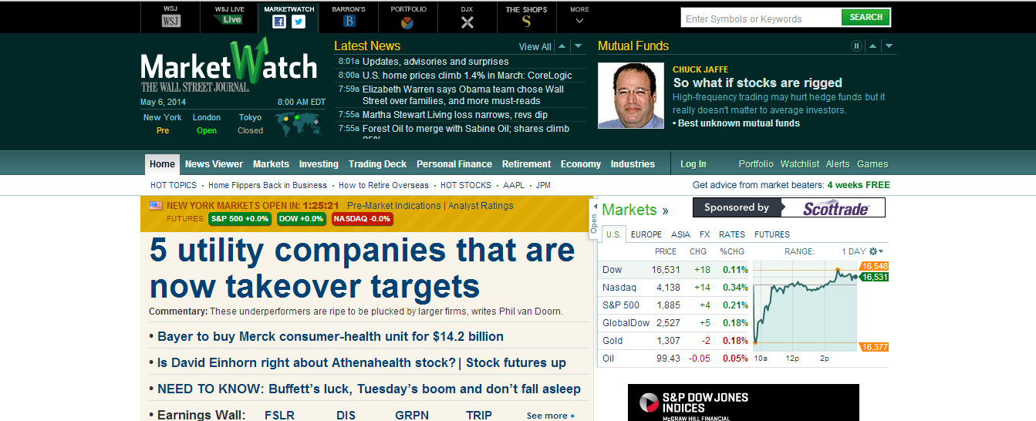Open the WSJ logo icon in top bar
This screenshot has height=421, width=1036.
pos(170,21)
